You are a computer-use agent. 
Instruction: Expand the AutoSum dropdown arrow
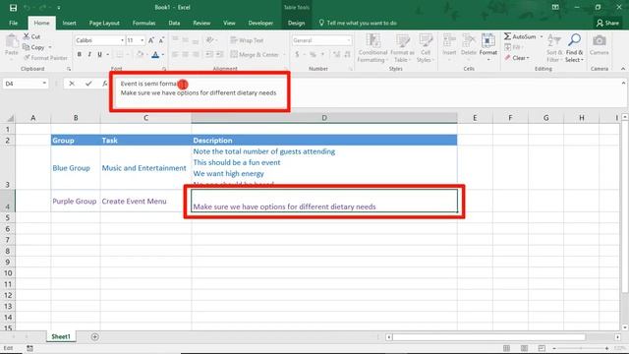click(x=542, y=36)
